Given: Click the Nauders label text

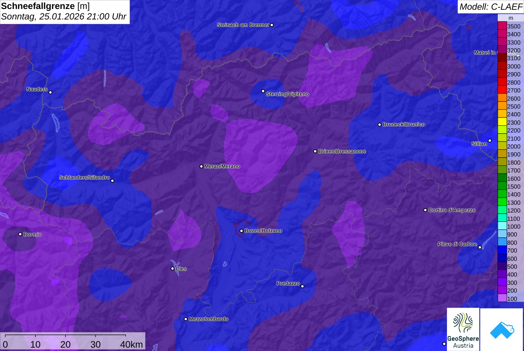Looking at the screenshot, I should point(37,89).
